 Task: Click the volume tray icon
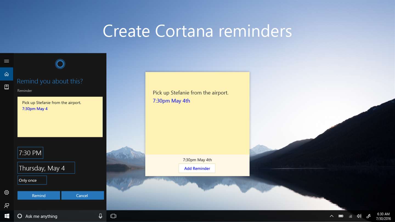tap(359, 216)
